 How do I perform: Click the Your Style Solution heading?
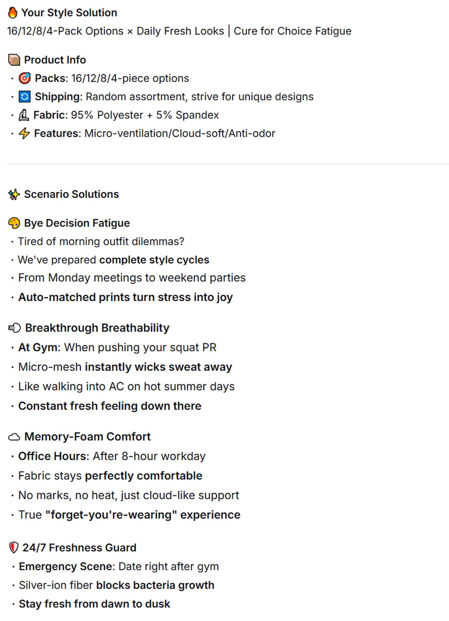click(x=69, y=13)
